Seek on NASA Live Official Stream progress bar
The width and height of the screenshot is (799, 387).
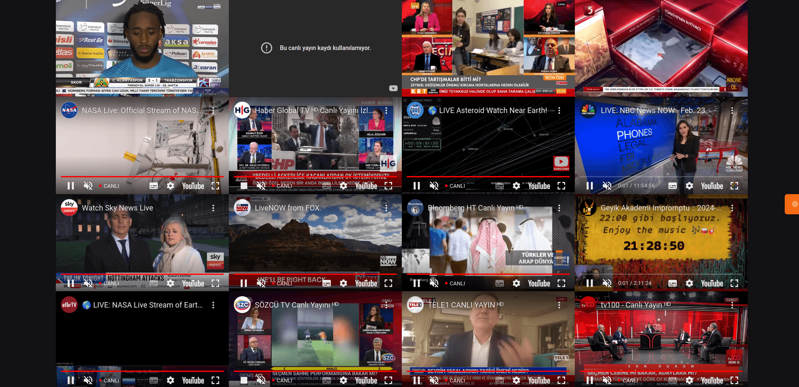pyautogui.click(x=142, y=177)
